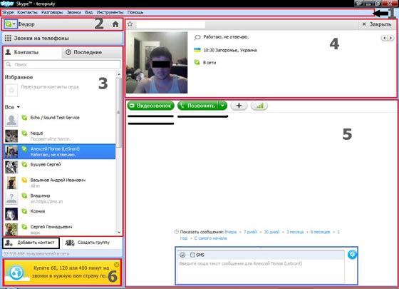Select the Сергей Геннадьевич contact
Viewport: 399px width, 289px height.
pos(60,228)
